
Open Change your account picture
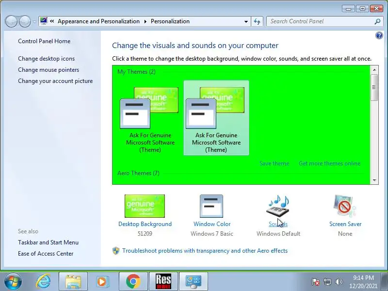(55, 81)
